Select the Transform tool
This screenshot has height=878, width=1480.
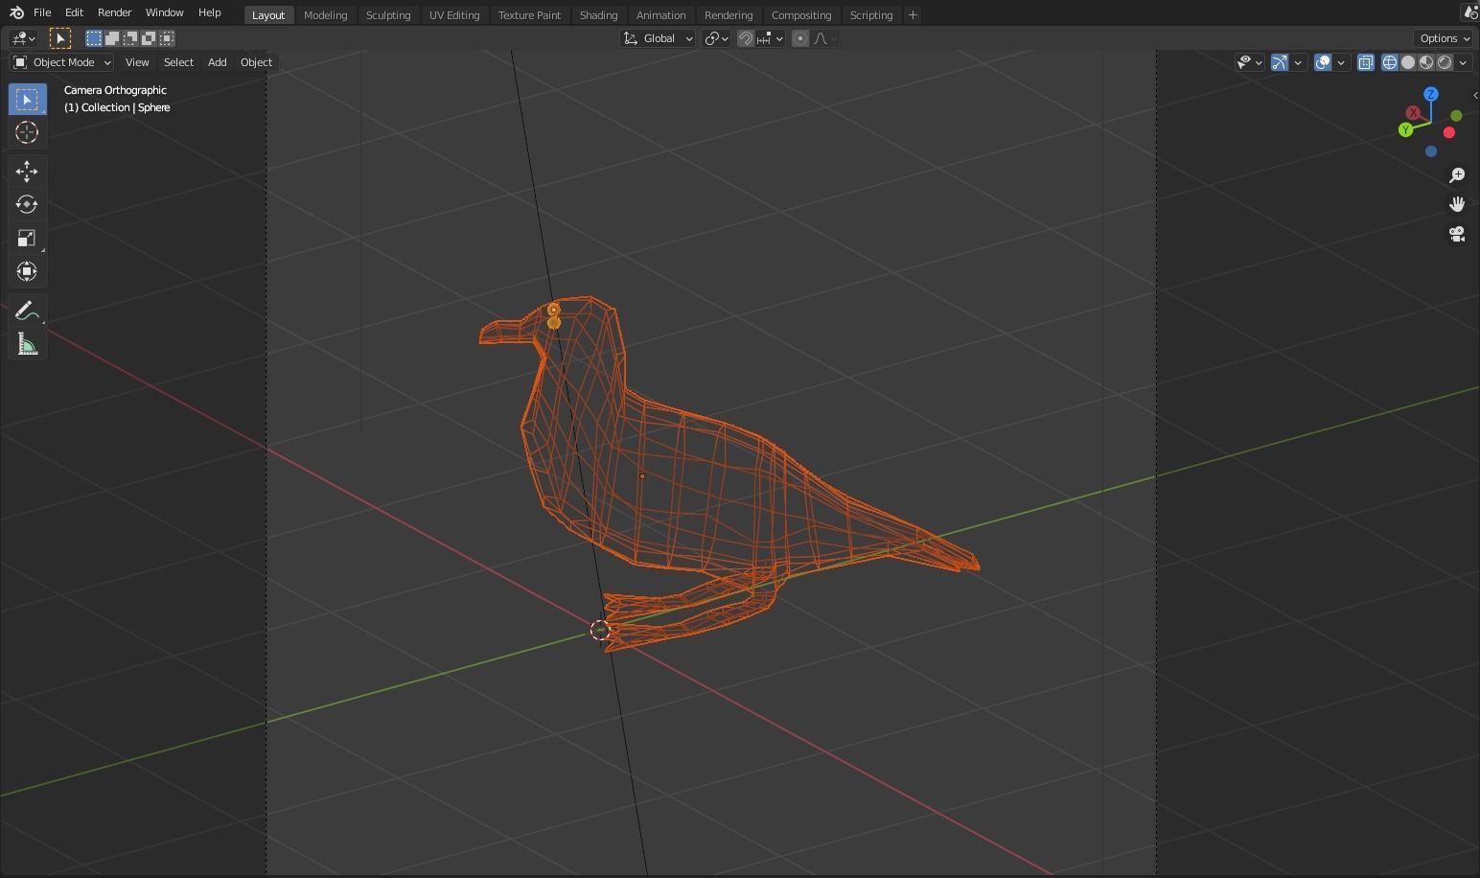[27, 271]
